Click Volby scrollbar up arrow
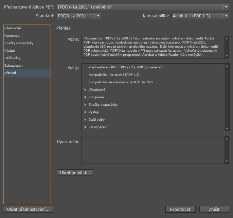Screen dimensions: 233x218 point(227,66)
